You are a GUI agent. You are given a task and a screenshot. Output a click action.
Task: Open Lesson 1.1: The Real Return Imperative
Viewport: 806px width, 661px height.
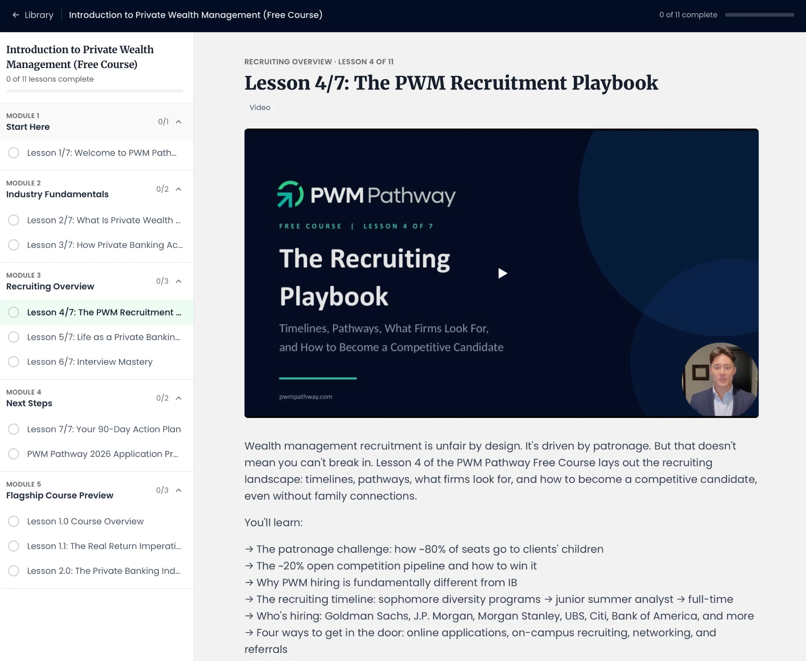click(97, 546)
